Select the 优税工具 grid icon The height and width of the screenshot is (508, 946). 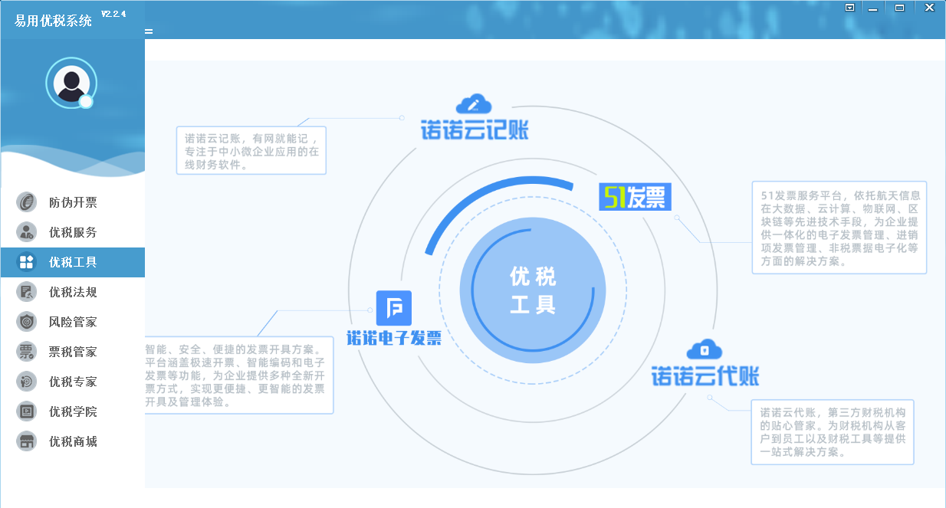[27, 262]
